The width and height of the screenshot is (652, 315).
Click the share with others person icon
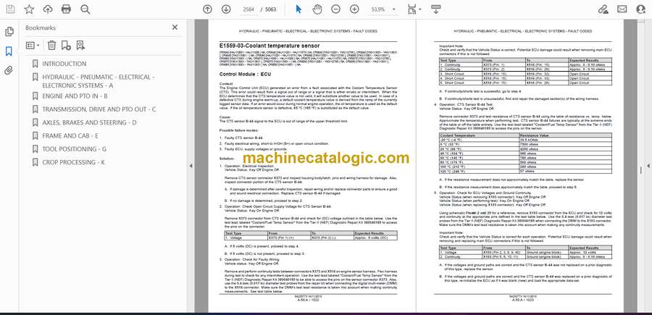[x=641, y=9]
